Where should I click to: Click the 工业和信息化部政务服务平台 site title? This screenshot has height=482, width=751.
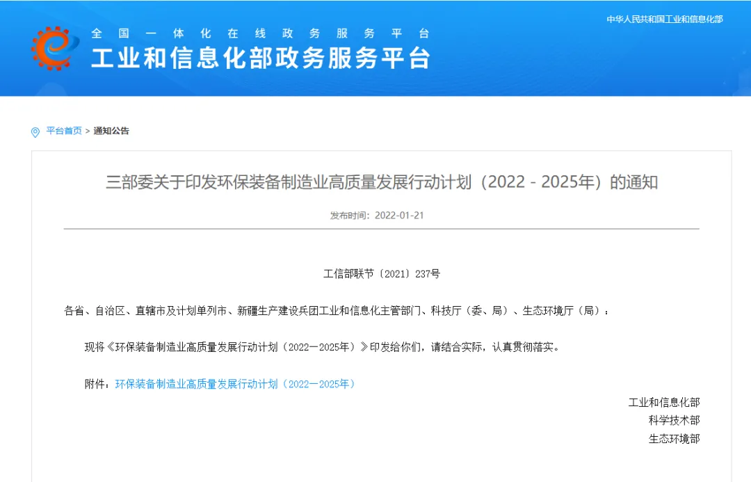pos(261,58)
